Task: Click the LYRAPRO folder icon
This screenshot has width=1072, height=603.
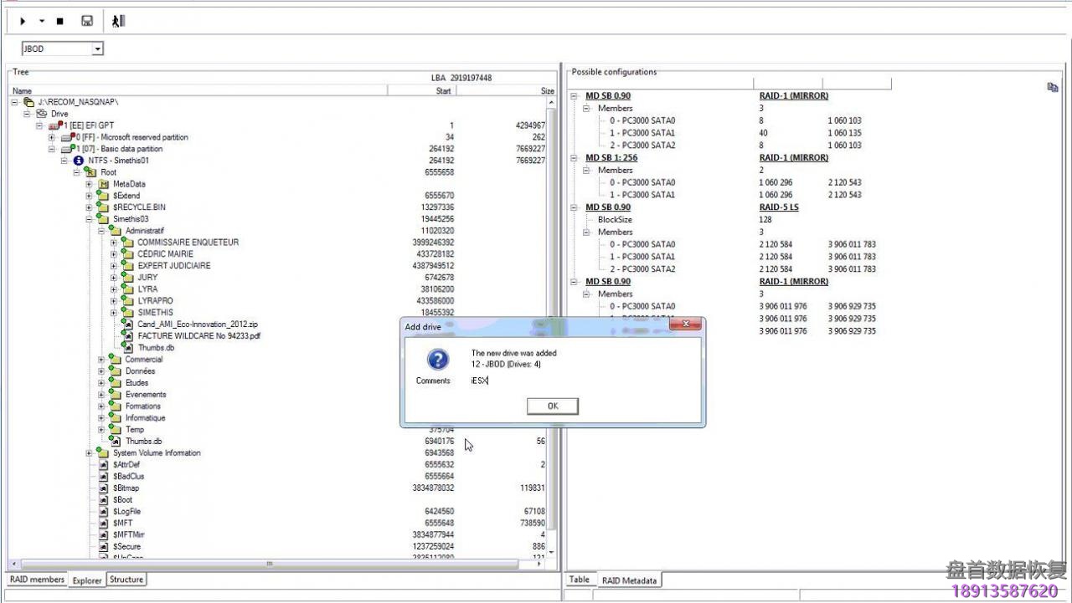Action: pos(128,301)
